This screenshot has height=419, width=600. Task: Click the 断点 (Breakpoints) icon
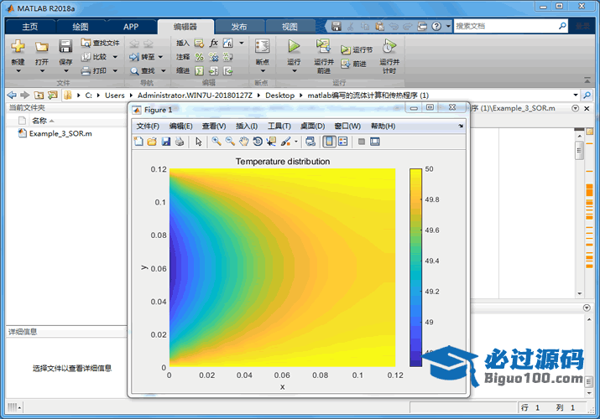(262, 46)
